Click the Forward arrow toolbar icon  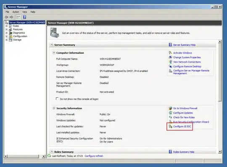11,17
